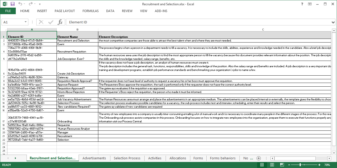This screenshot has width=337, height=168.
Task: Undo the last action
Action: click(x=20, y=4)
